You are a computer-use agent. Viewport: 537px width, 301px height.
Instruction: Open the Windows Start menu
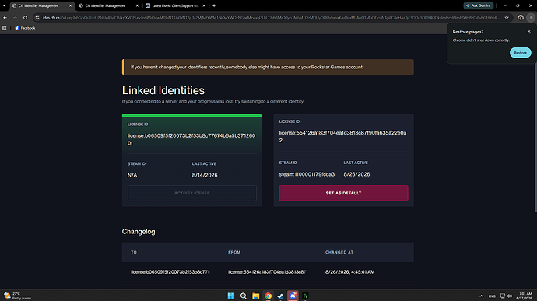point(231,296)
